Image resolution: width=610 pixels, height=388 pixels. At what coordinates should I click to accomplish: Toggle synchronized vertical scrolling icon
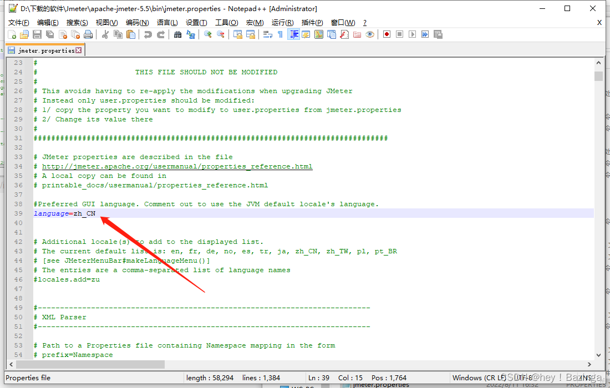point(238,34)
